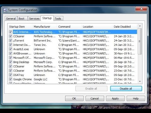Viewport: 151px width, 113px height.
Task: Click scroll up arrow of startup list
Action: pos(140,26)
